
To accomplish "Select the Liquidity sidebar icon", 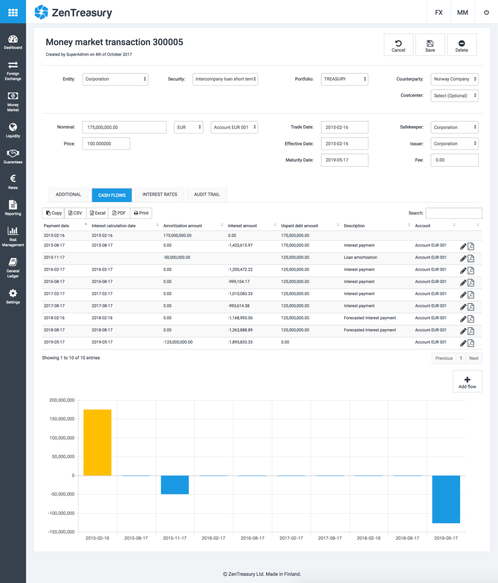I will click(x=13, y=129).
